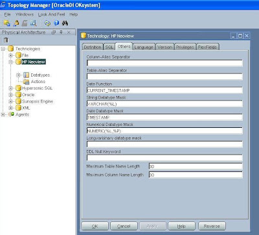259x235 pixels.
Task: Select the 'Hypersonic SQL' tree label
Action: tap(37, 88)
